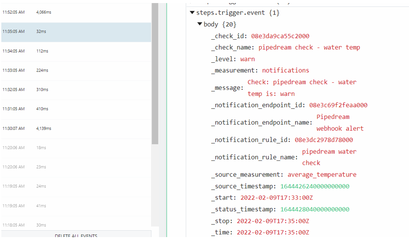Open the 11:19:05 AM 41ms event
Screen dimensions: 409x241
click(x=76, y=206)
